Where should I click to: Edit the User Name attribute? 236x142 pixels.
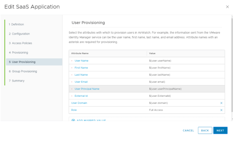81,61
